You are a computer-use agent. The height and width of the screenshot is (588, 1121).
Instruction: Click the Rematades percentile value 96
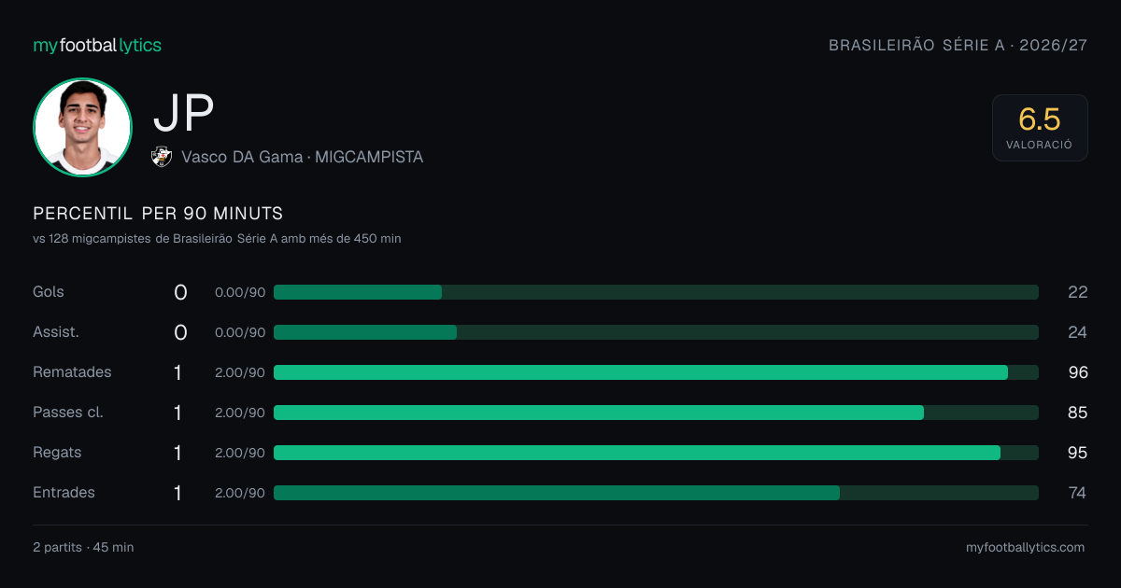click(x=1078, y=372)
